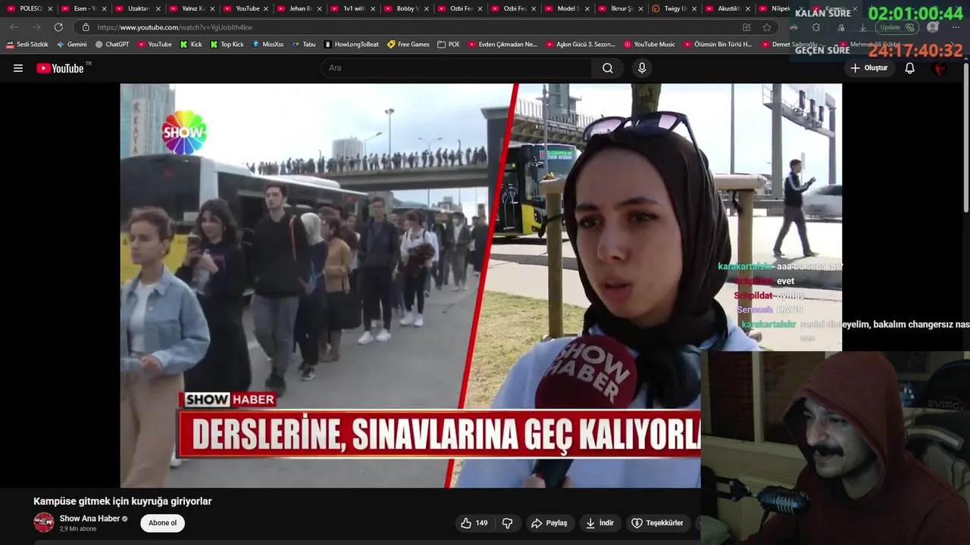The height and width of the screenshot is (545, 970).
Task: Open the Show Ana Haber channel avatar
Action: pos(44,522)
